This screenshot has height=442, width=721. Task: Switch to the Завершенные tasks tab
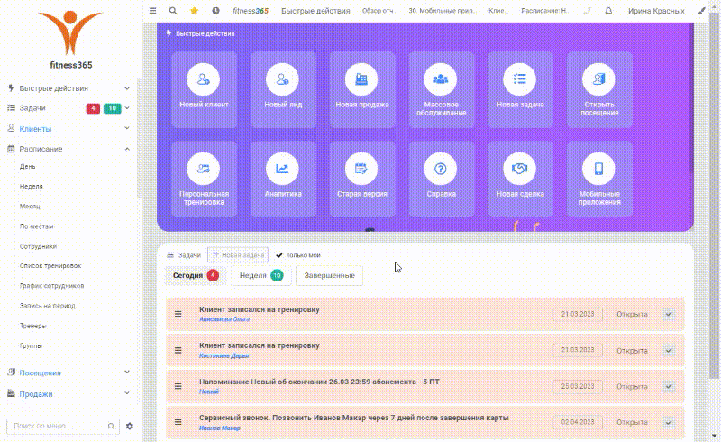(329, 275)
